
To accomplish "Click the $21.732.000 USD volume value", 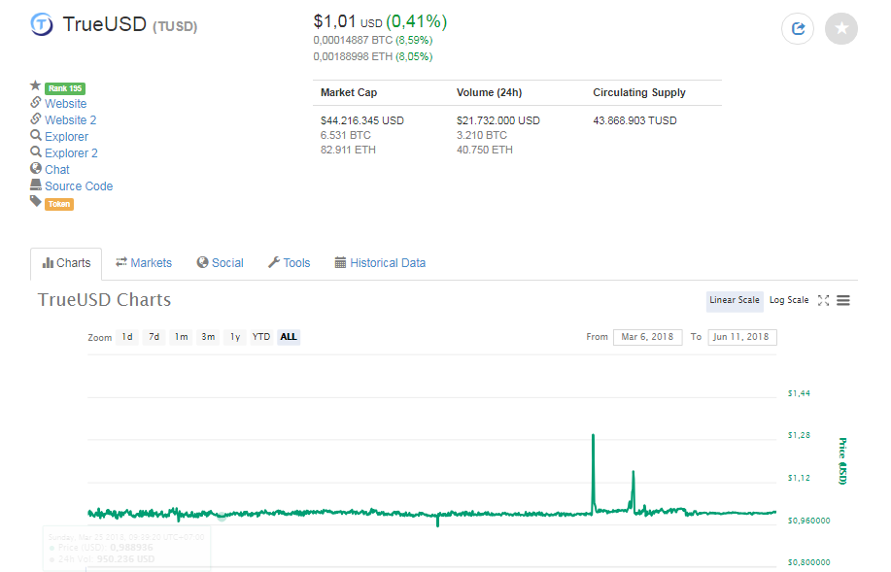I will pos(498,121).
